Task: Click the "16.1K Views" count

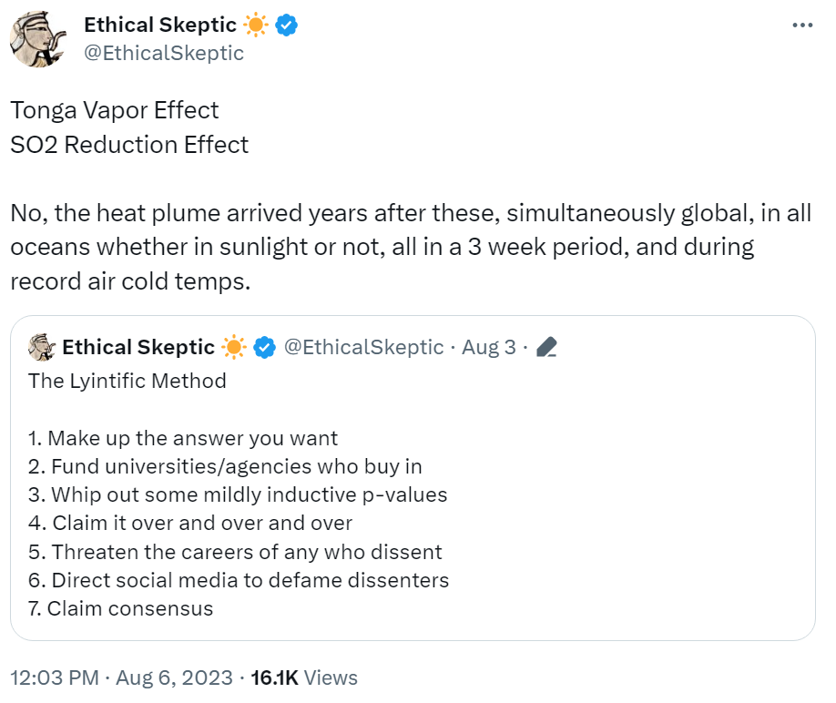Action: pos(304,678)
